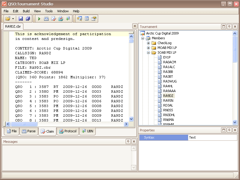Image resolution: width=240 pixels, height=180 pixels.
Task: Click the editor's horizontal scrollbar thumb
Action: pyautogui.click(x=24, y=124)
